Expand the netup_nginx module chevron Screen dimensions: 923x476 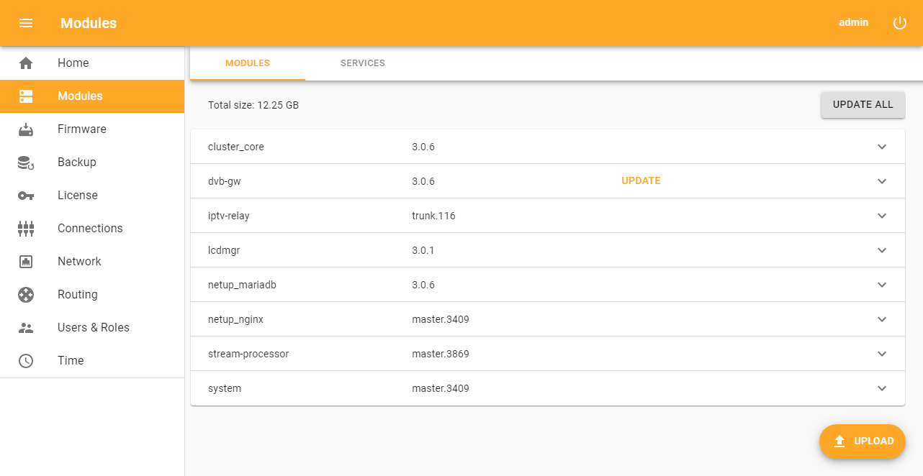click(x=882, y=319)
